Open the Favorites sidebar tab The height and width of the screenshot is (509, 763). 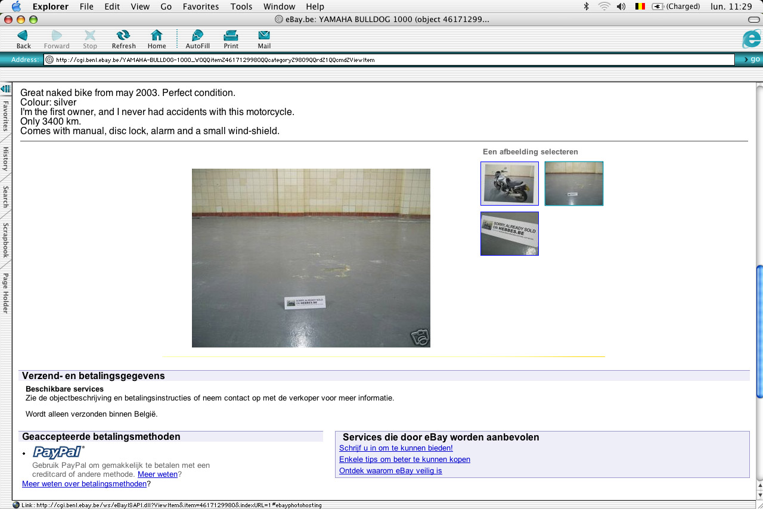5,116
